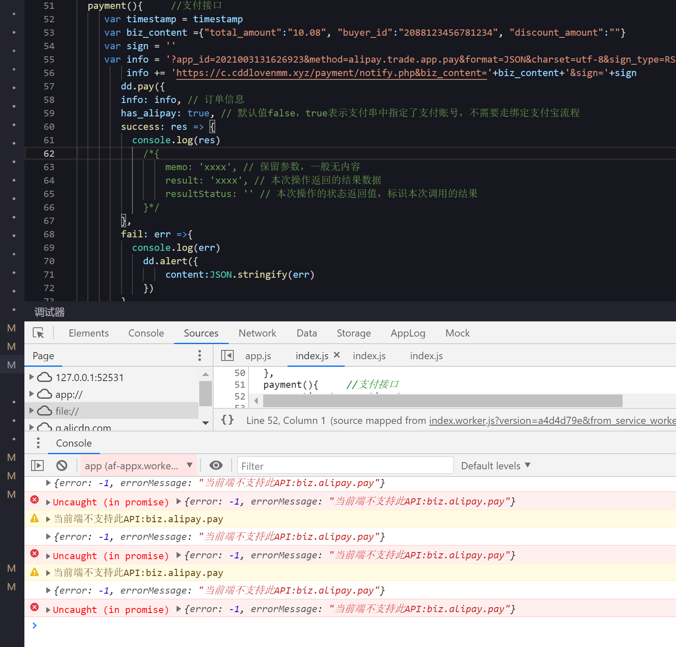Expand the first biz.alipay.pay warning message

pos(48,519)
